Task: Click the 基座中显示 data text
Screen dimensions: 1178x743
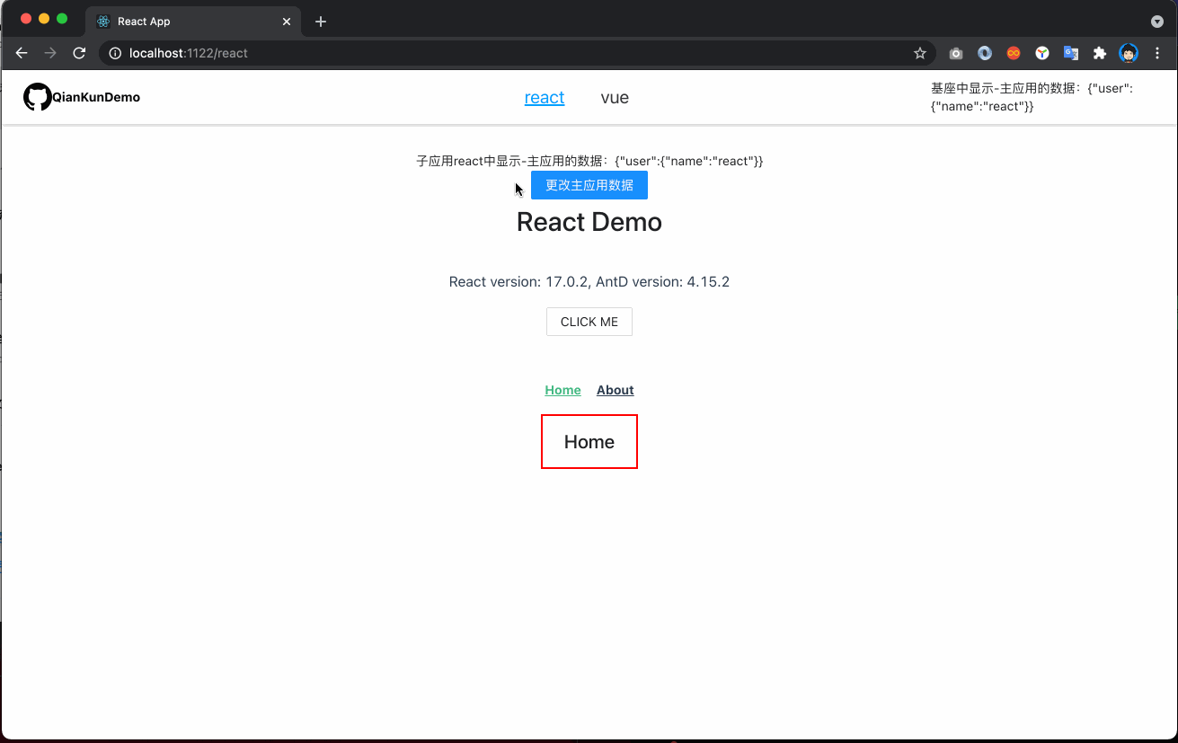Action: (1032, 97)
